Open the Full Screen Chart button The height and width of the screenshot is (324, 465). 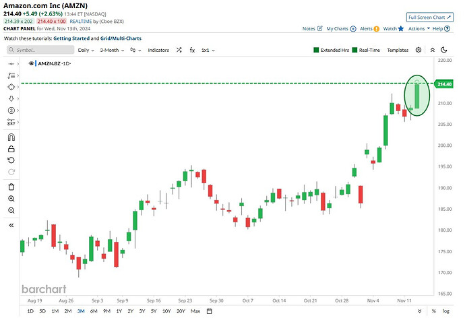click(x=430, y=18)
